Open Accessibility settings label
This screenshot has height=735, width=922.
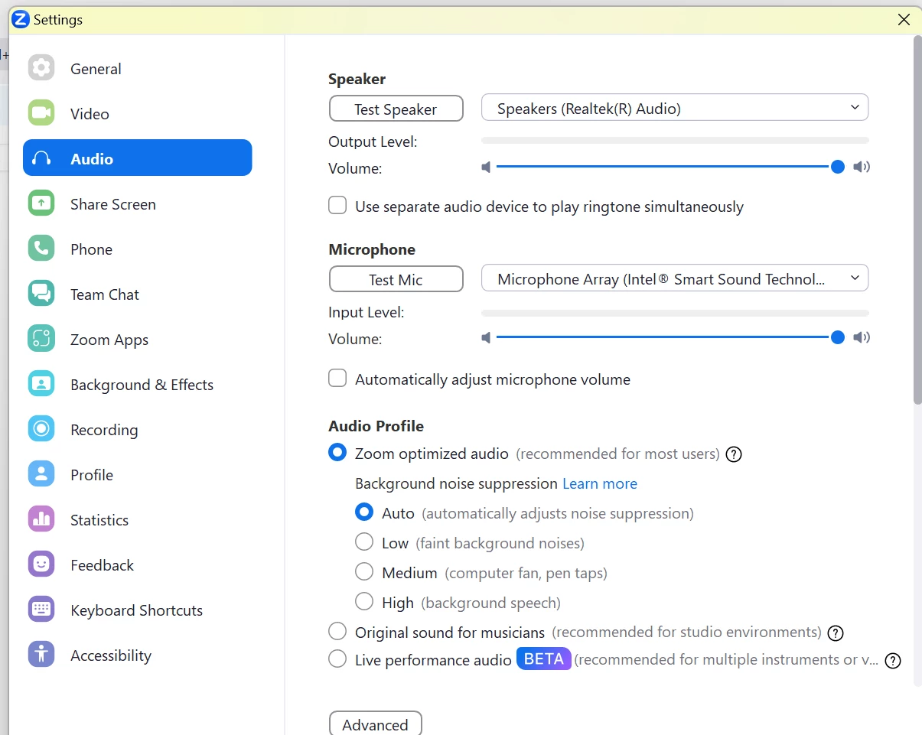111,655
